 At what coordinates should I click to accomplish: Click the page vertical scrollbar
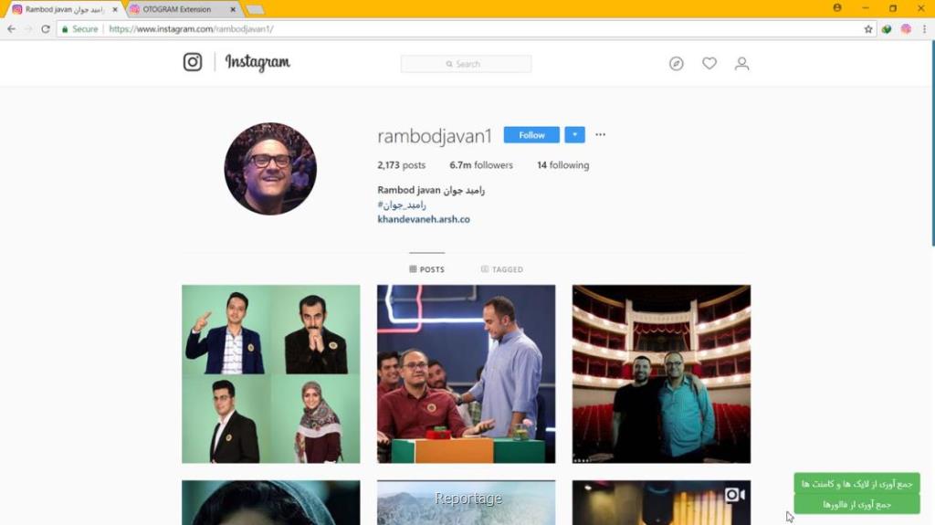click(932, 143)
